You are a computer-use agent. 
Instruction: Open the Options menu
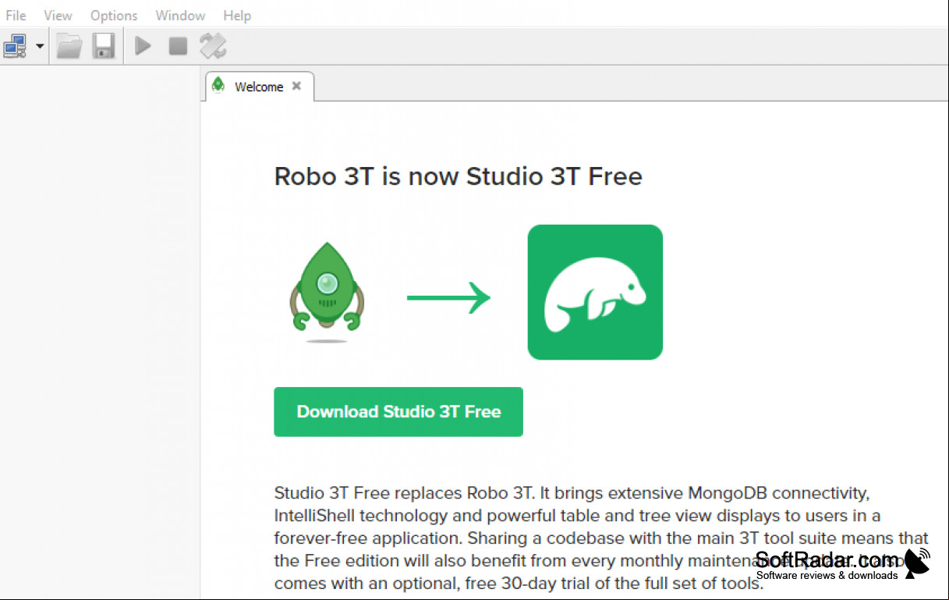point(114,16)
